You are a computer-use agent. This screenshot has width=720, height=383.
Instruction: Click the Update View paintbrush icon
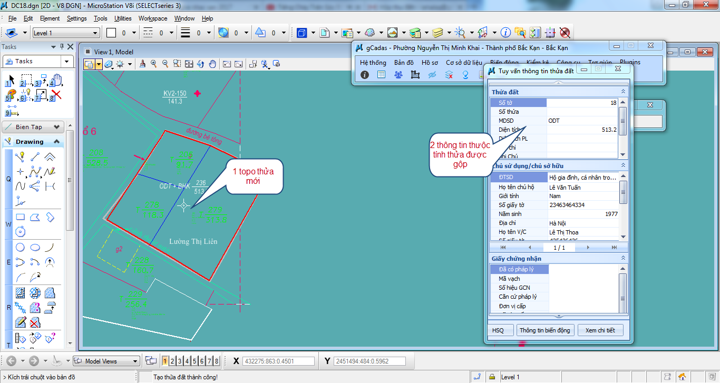tap(143, 64)
